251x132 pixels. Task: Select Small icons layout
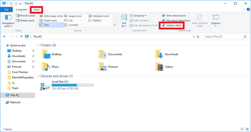(48, 20)
